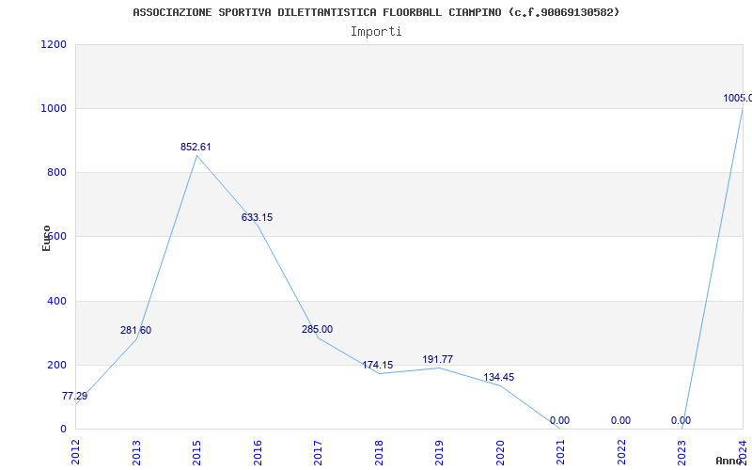Click the Importi subtitle

click(376, 32)
